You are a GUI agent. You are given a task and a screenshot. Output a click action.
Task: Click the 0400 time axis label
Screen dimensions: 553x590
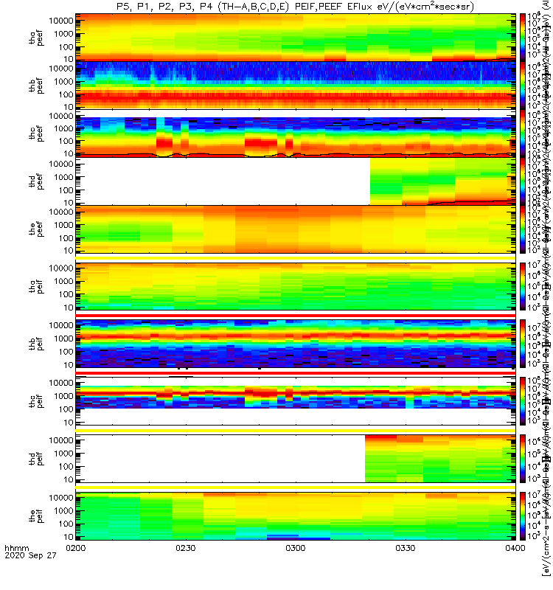pos(515,548)
